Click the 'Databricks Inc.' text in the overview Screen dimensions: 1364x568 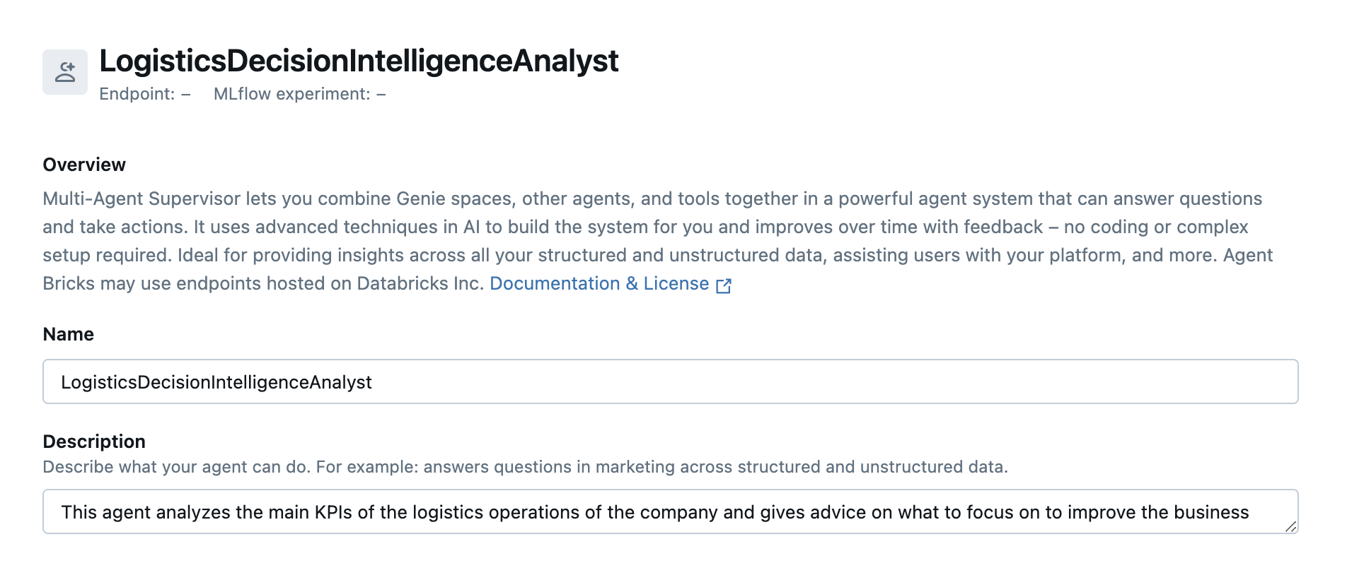click(420, 284)
